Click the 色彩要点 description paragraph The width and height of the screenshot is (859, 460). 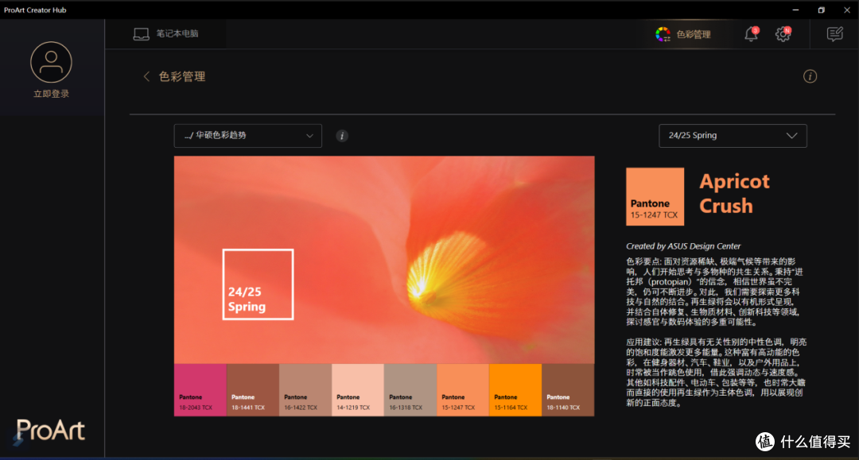[x=713, y=292]
